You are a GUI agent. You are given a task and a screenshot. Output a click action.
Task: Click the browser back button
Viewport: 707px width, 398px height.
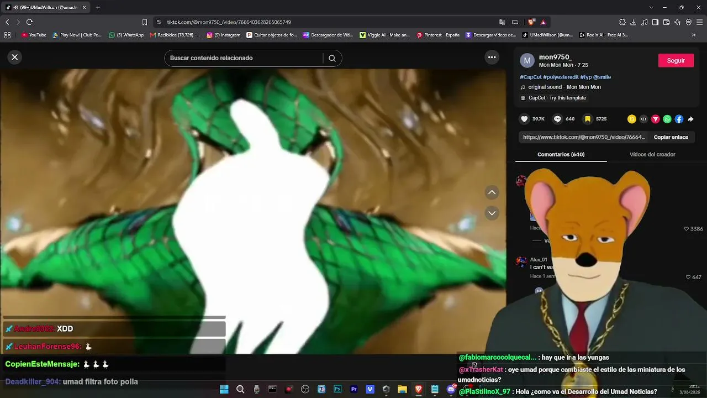coord(7,22)
